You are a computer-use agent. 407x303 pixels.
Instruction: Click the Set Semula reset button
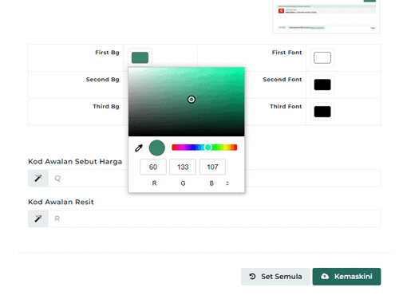tap(275, 277)
